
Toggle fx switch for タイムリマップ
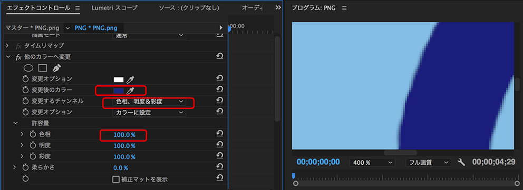18,46
